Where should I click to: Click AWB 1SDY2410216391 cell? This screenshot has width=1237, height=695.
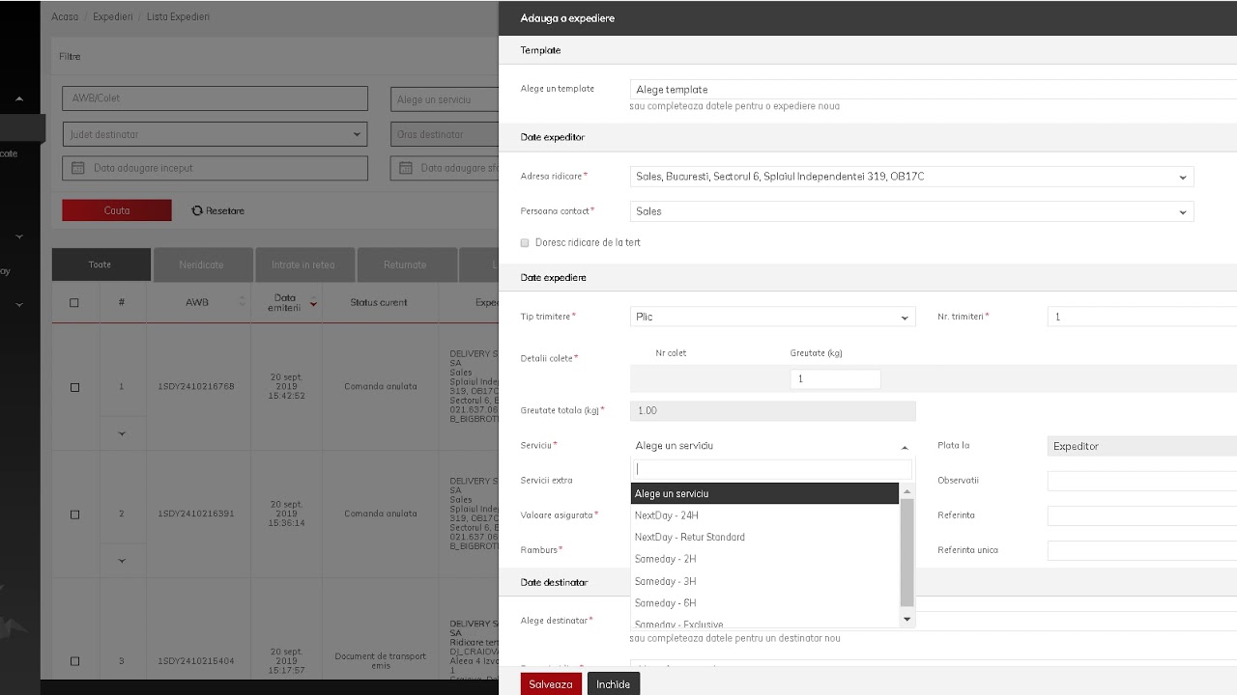click(196, 514)
